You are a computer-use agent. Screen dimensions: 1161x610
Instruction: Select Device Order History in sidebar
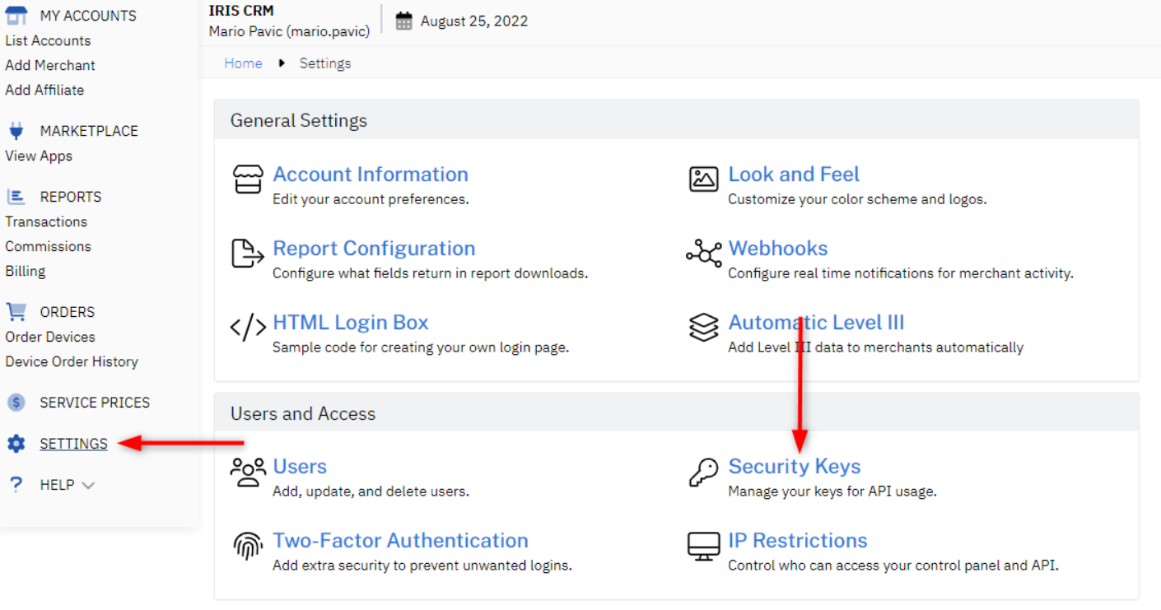pos(72,361)
